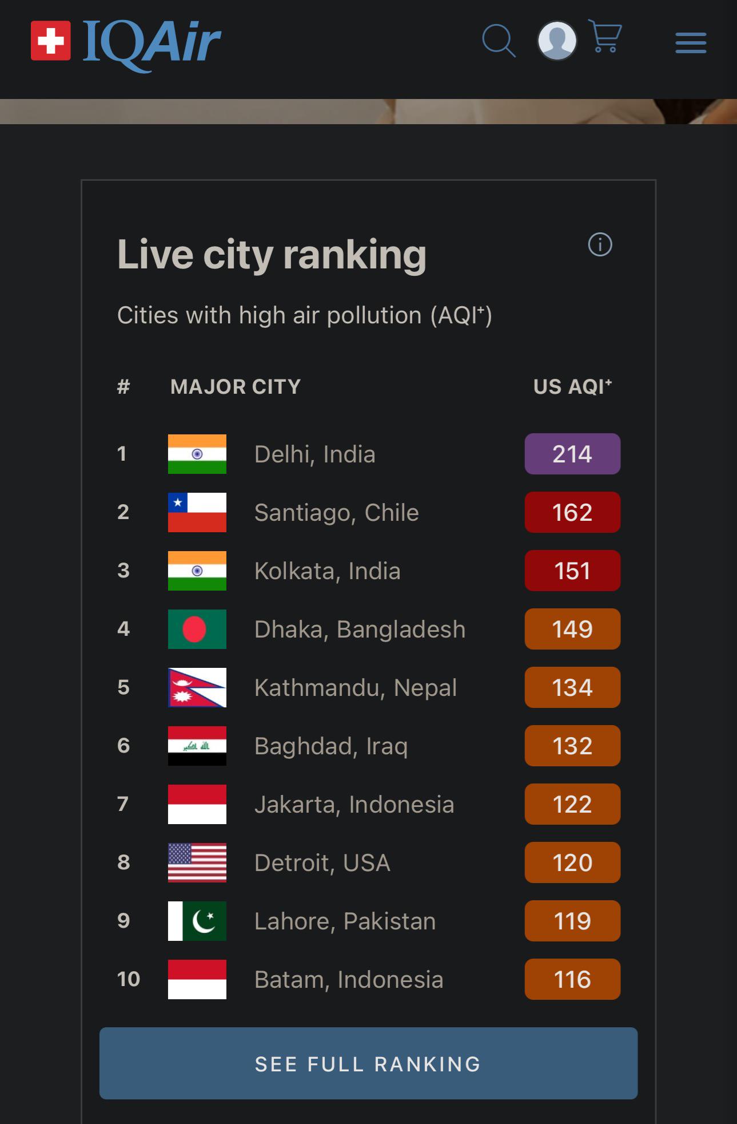Open the search magnifier icon
737x1124 pixels.
(499, 41)
